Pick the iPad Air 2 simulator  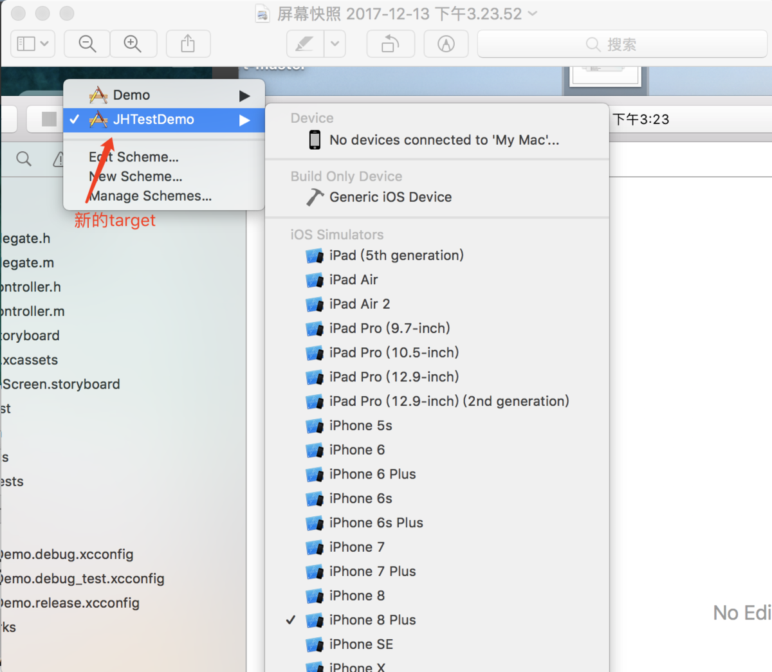[437, 304]
